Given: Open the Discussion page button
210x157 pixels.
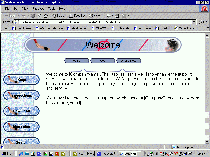Looking at the screenshot, I should click(21, 127).
